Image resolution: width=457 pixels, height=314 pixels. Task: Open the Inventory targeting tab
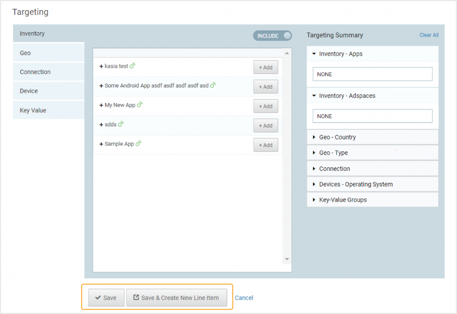click(49, 33)
